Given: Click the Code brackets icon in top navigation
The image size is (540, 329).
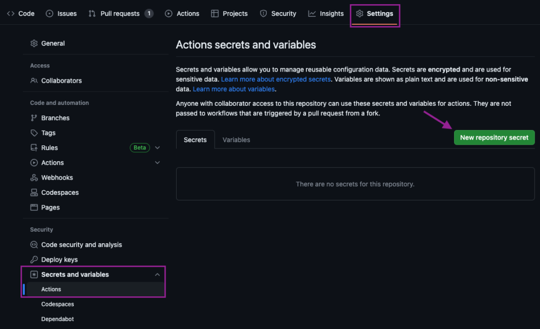Looking at the screenshot, I should click(x=11, y=13).
